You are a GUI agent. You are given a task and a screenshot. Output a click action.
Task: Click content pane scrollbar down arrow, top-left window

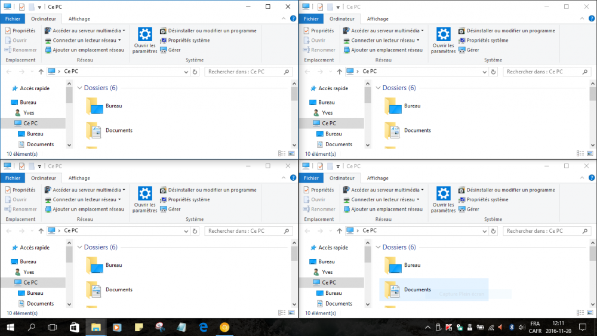click(294, 145)
